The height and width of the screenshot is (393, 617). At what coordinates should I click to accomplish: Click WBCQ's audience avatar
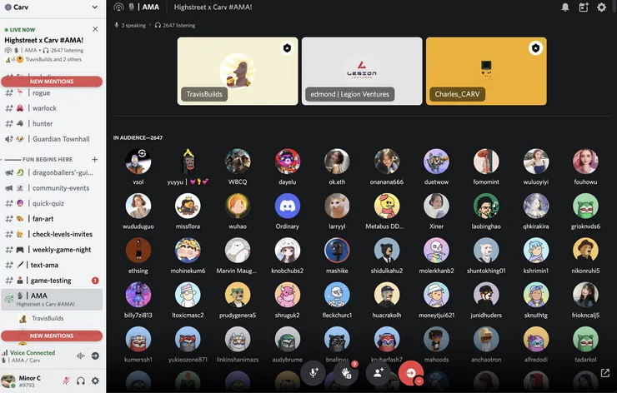(x=238, y=162)
